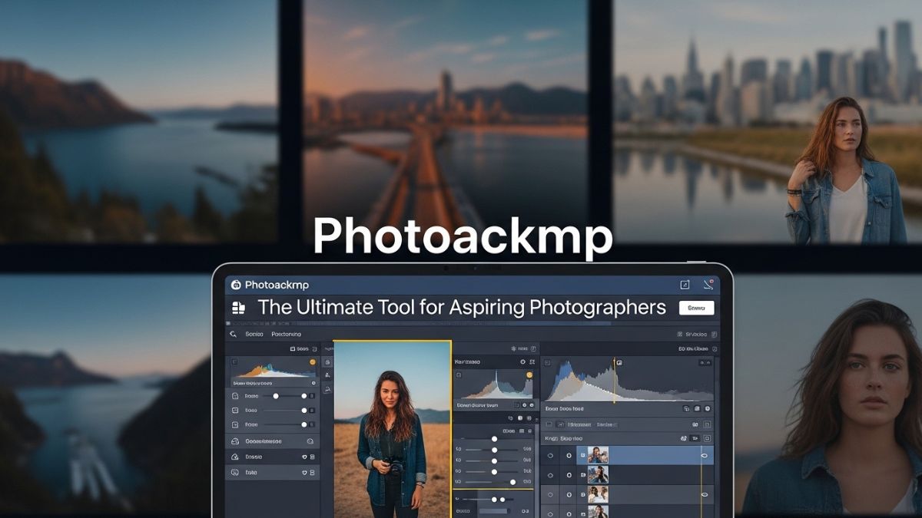Viewport: 922px width, 518px height.
Task: Click the white button beside the headline
Action: [x=696, y=307]
